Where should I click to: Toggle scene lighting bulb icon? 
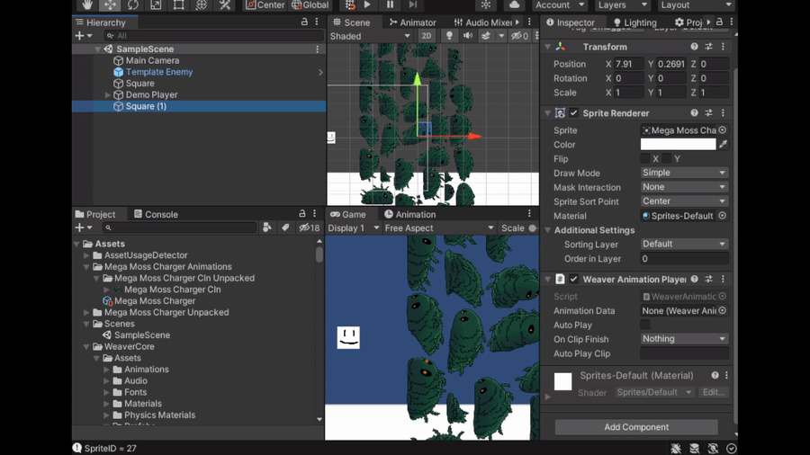(x=449, y=36)
